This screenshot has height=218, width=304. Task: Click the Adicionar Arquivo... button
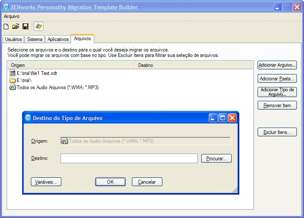click(x=277, y=65)
